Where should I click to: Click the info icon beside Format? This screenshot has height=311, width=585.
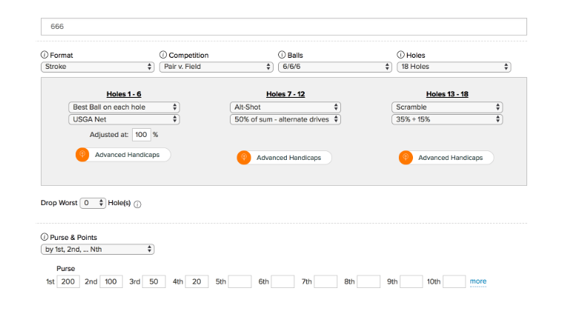click(x=44, y=55)
